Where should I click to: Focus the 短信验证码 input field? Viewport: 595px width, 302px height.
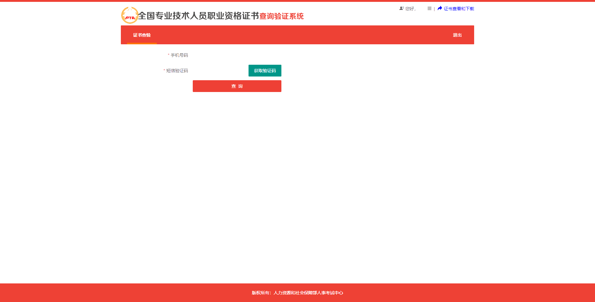click(220, 71)
